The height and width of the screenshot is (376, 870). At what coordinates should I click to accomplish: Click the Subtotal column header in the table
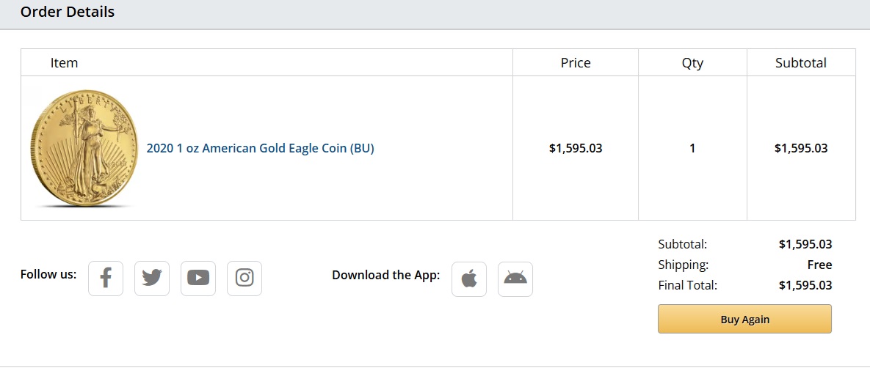[x=801, y=63]
